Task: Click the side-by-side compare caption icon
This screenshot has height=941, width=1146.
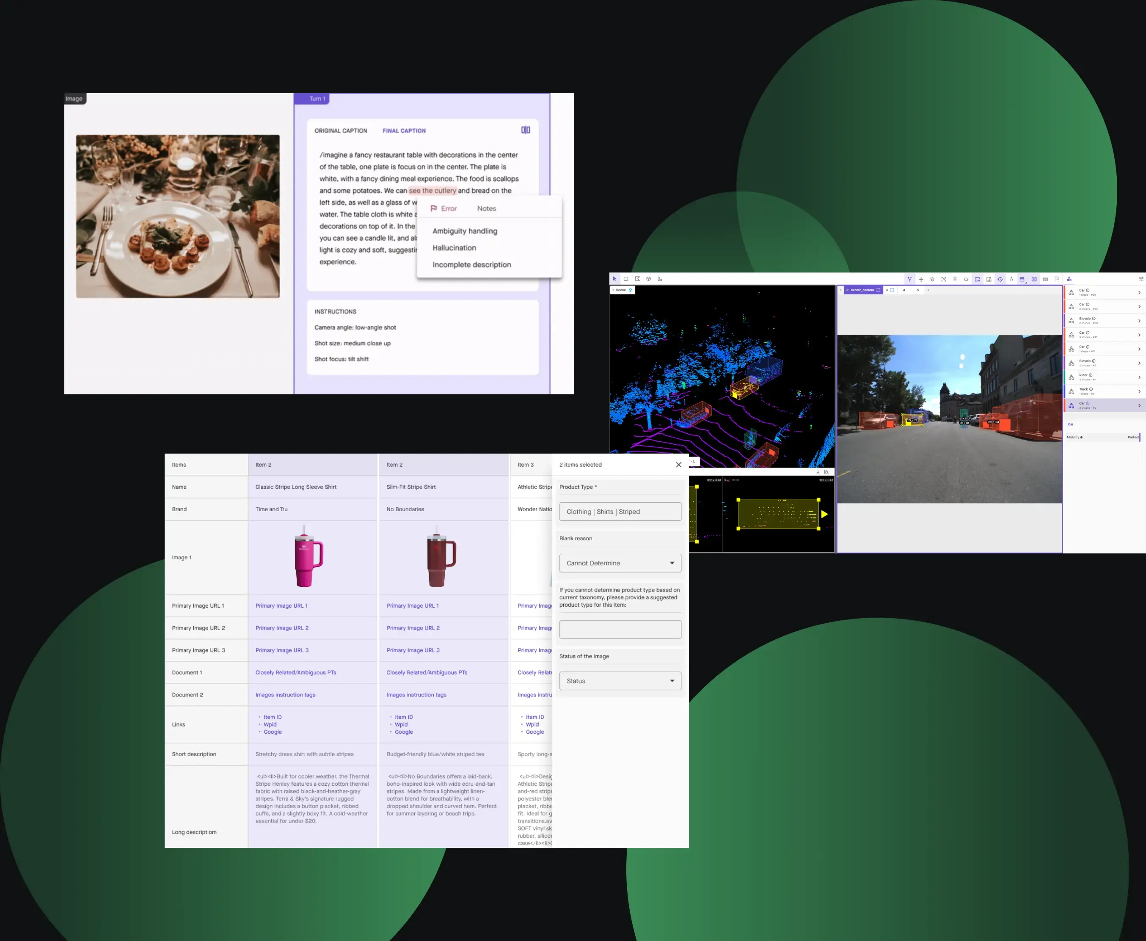Action: click(525, 130)
